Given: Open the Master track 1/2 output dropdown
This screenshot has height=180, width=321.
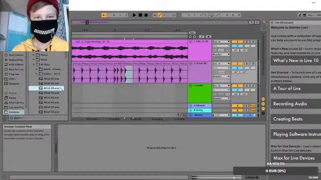Looking at the screenshot, I should (221, 115).
